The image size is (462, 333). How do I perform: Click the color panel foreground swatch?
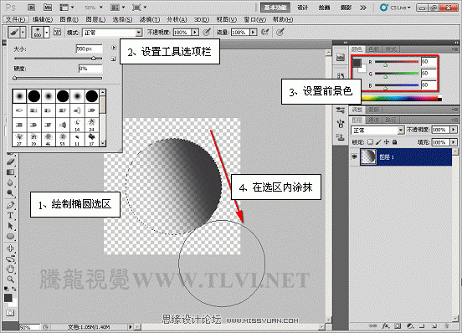pyautogui.click(x=357, y=63)
